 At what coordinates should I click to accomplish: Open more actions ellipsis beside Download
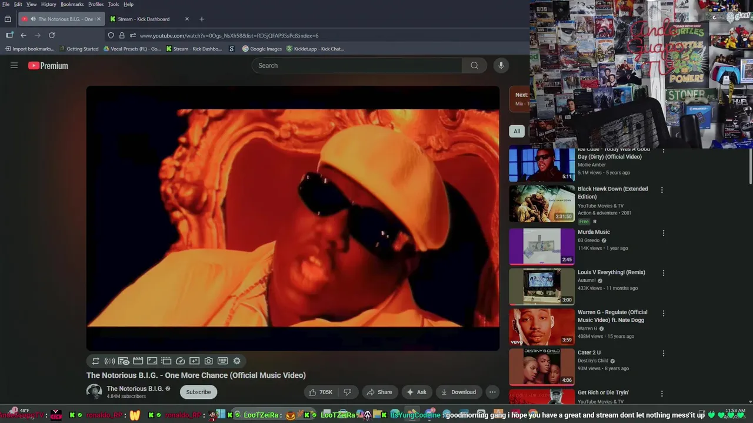pyautogui.click(x=492, y=392)
